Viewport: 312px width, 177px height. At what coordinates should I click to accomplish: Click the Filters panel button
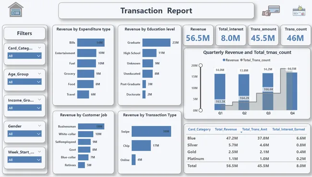pos(24,33)
